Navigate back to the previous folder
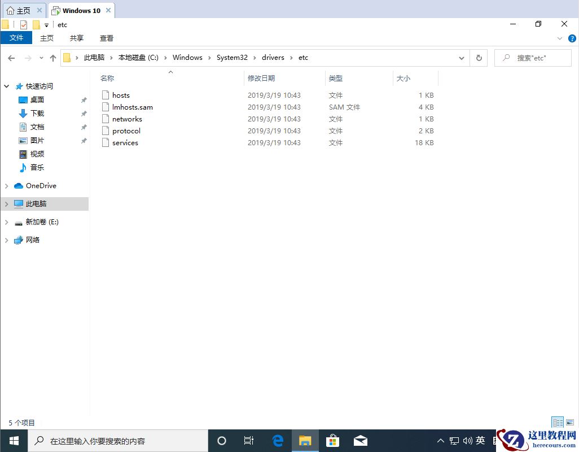579x452 pixels. (x=11, y=57)
